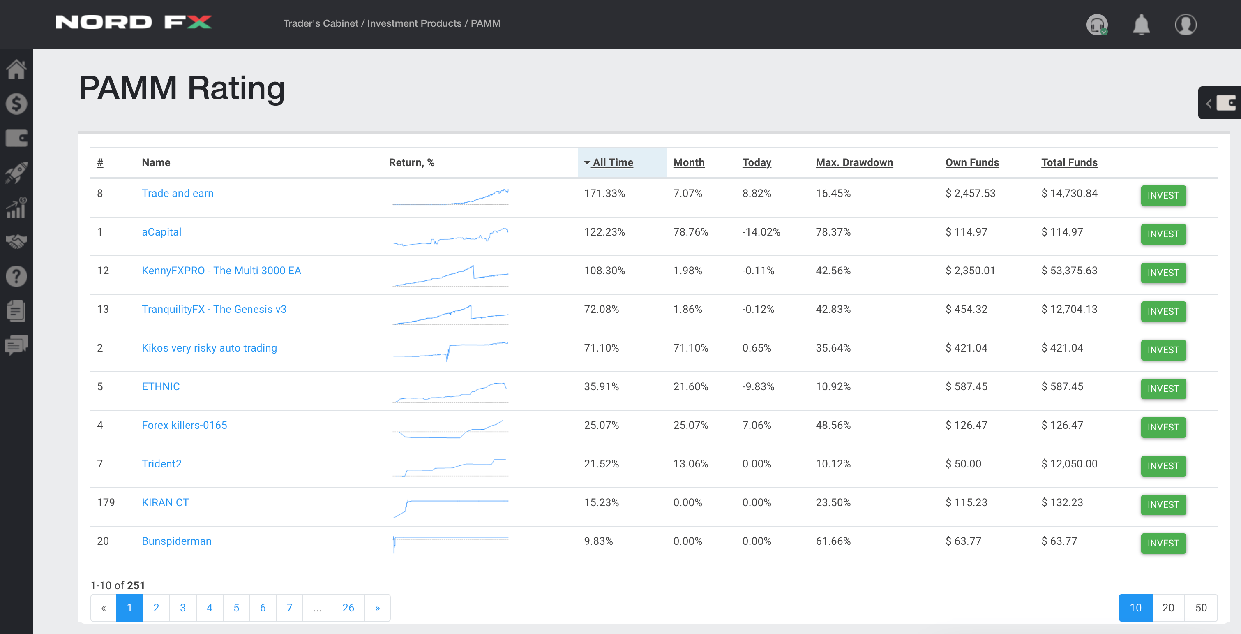
Task: Invest in Bunspiderman
Action: 1163,543
